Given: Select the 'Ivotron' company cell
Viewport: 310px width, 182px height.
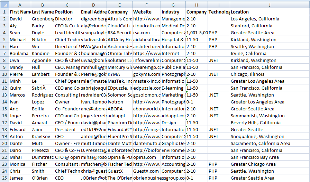Looking at the screenshot, I should (x=120, y=102).
